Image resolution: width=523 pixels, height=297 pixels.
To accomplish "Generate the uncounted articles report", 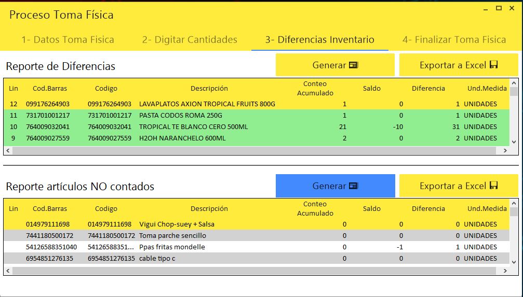I will 335,186.
